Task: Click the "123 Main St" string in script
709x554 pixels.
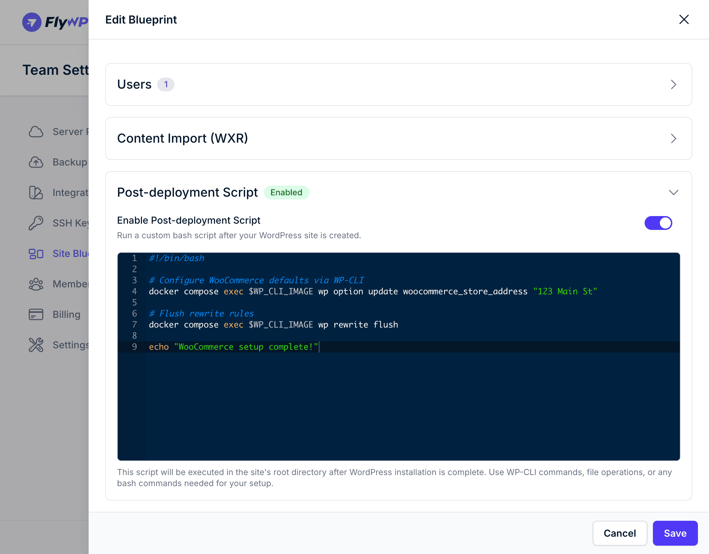Action: (565, 292)
